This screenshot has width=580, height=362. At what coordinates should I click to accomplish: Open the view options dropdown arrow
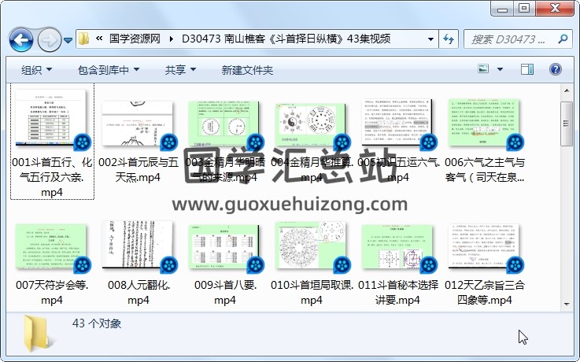point(500,69)
